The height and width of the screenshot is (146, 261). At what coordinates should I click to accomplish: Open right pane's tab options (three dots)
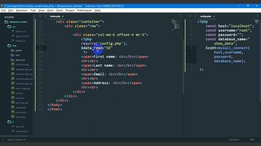point(257,16)
